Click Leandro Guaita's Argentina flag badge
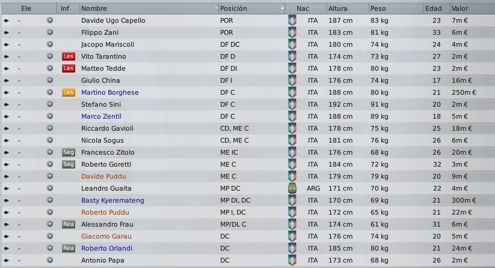 coord(292,188)
